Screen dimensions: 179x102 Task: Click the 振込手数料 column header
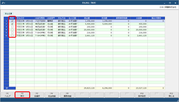click(156, 18)
